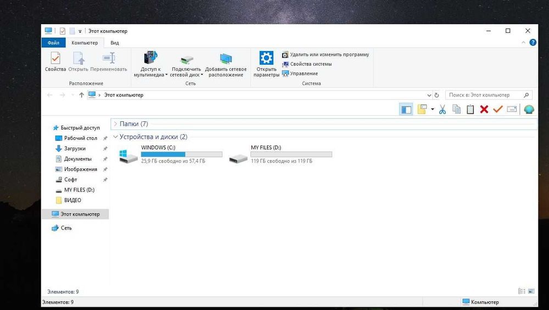
Task: Toggle the navigation pane button
Action: (x=406, y=110)
